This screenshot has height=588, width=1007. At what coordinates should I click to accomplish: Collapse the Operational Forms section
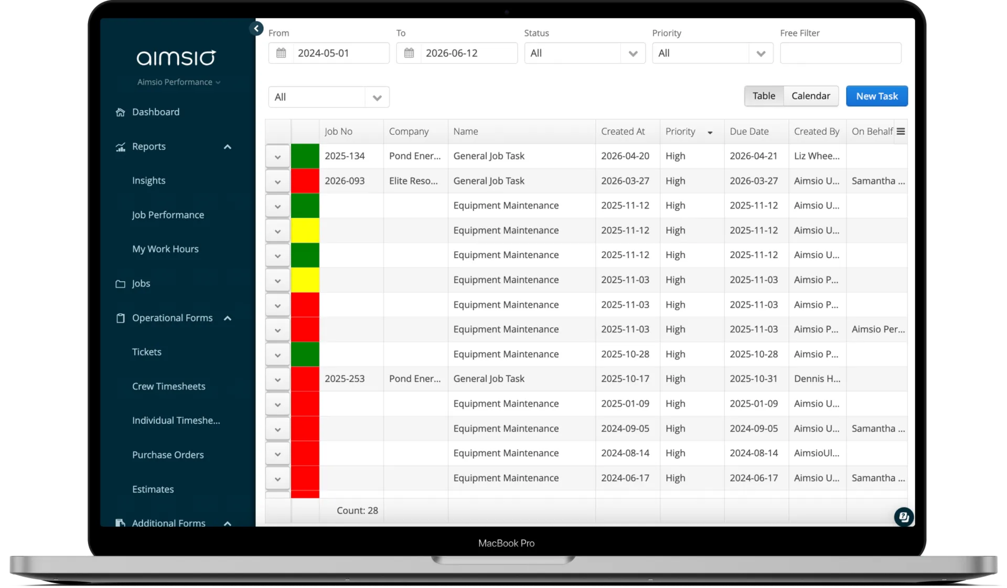(x=228, y=318)
